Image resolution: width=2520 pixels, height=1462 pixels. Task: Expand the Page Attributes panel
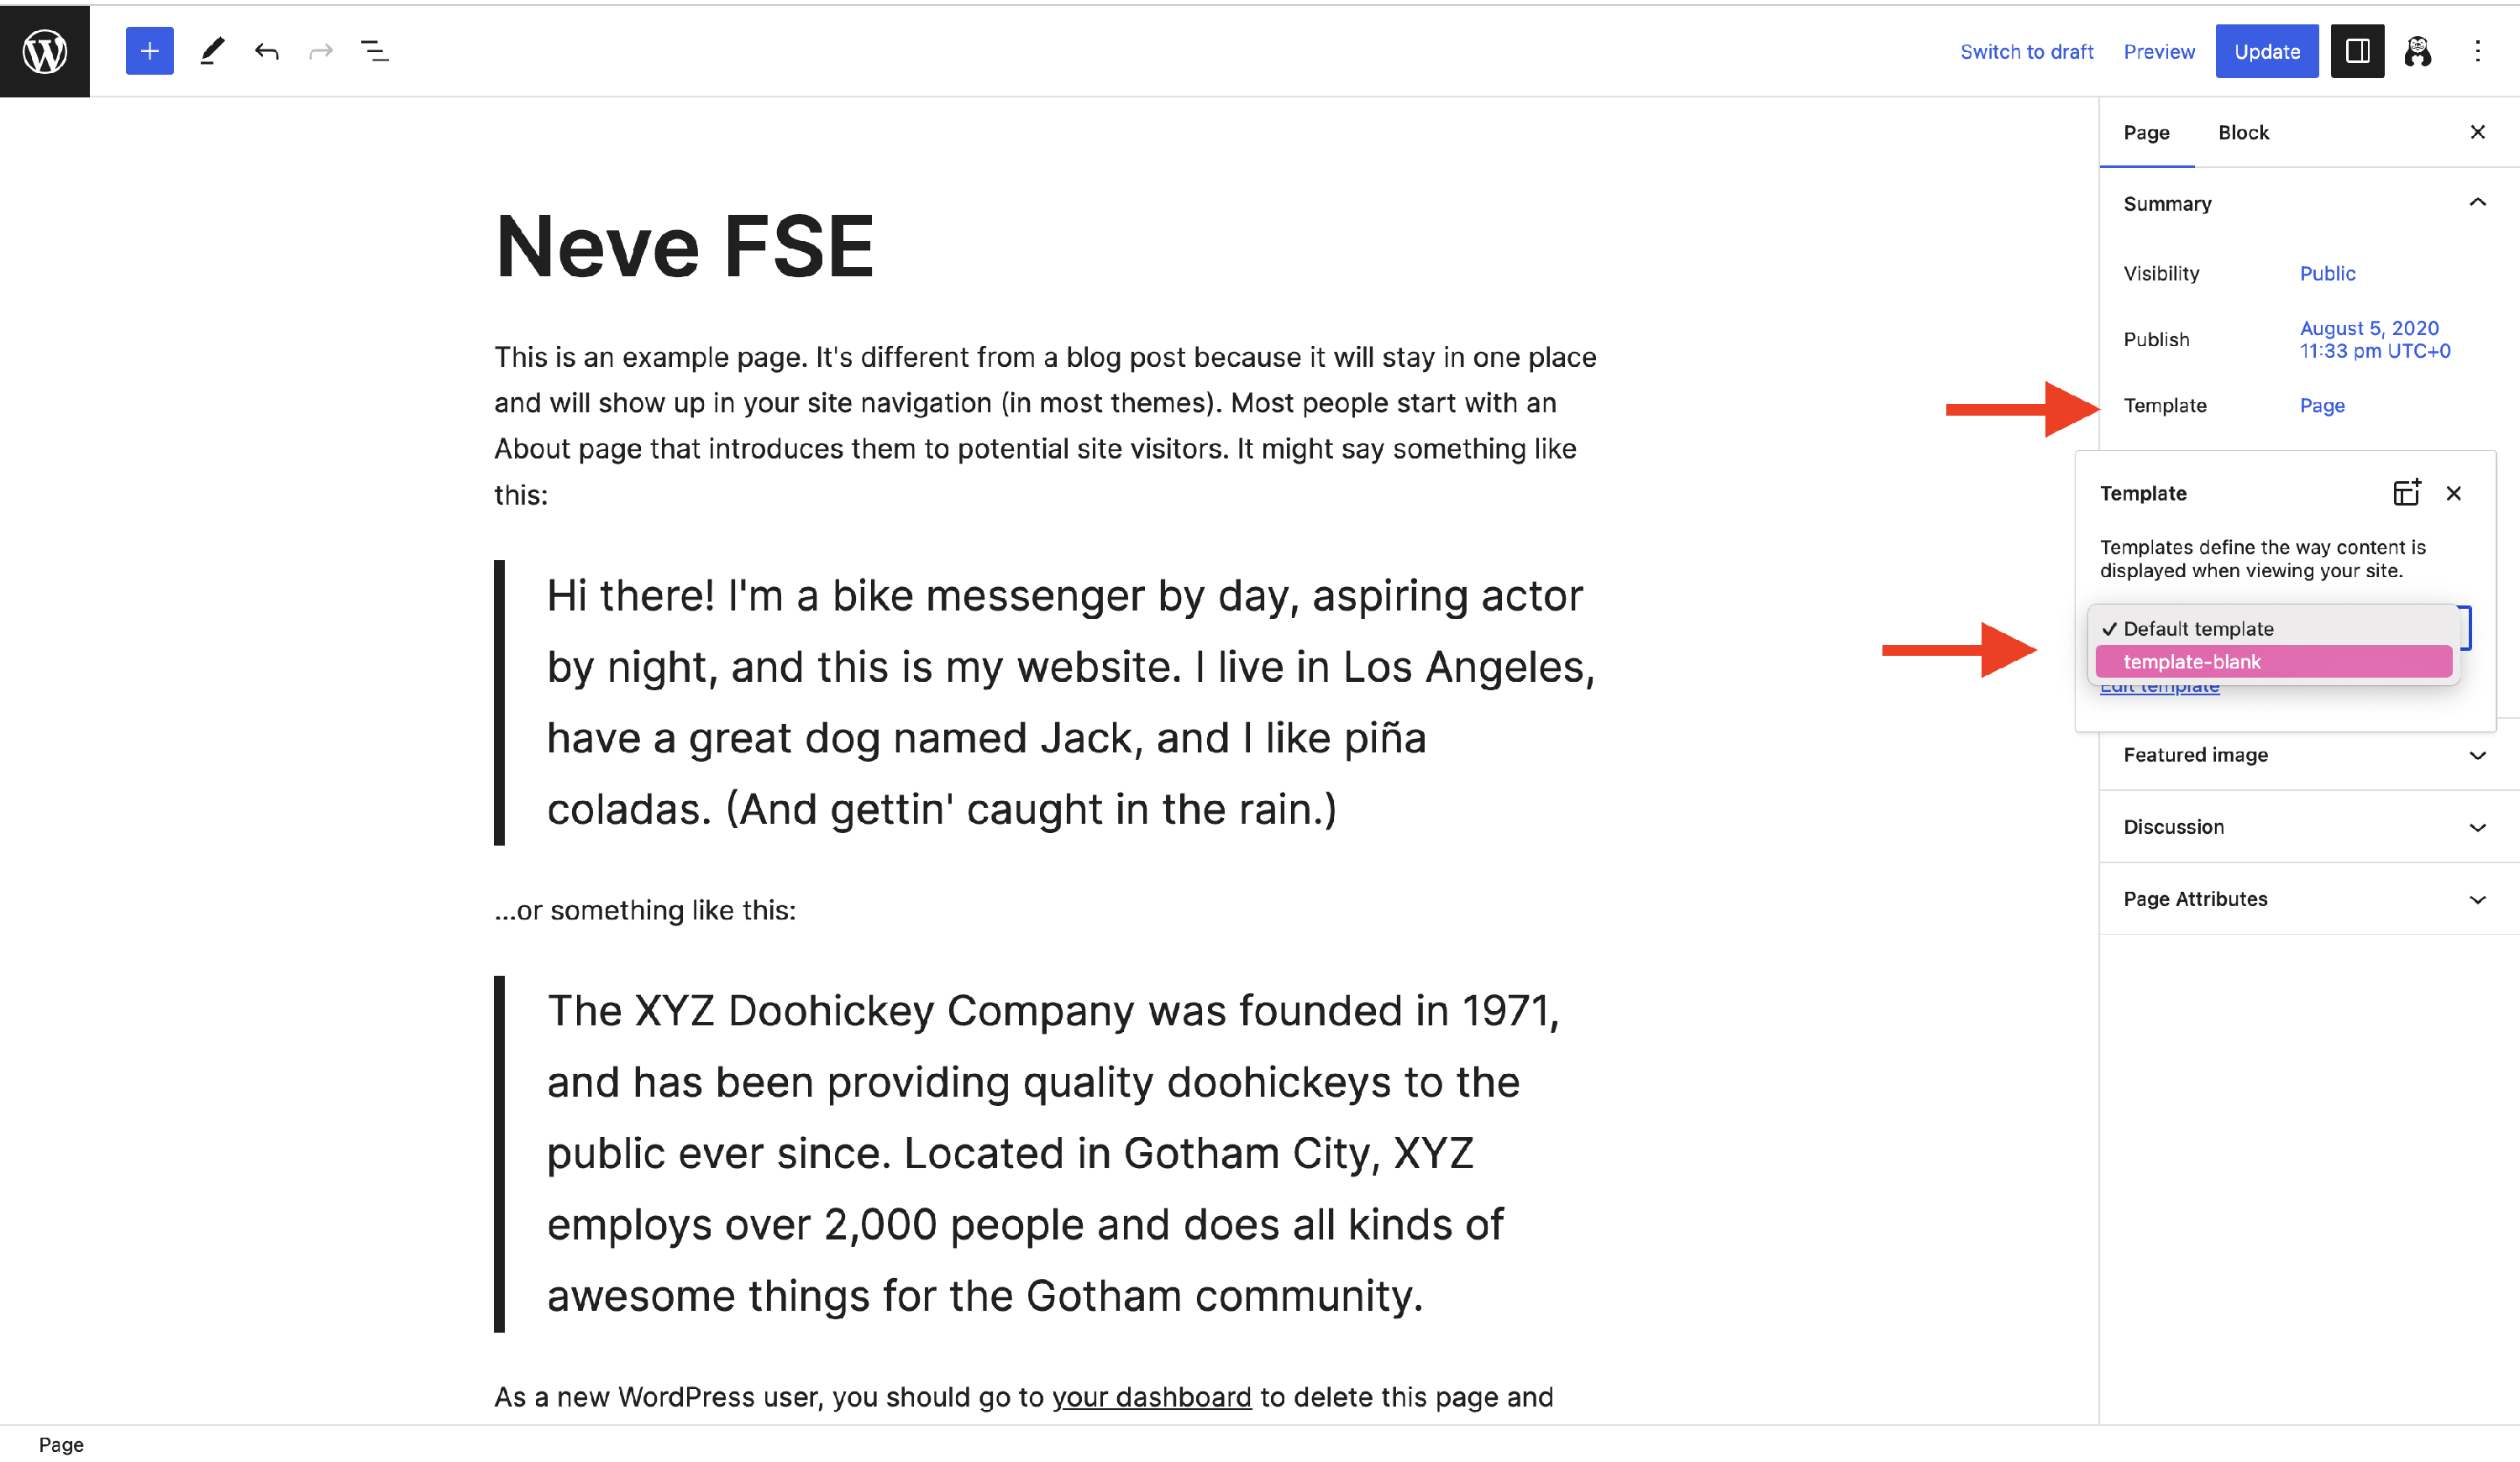click(x=2477, y=899)
